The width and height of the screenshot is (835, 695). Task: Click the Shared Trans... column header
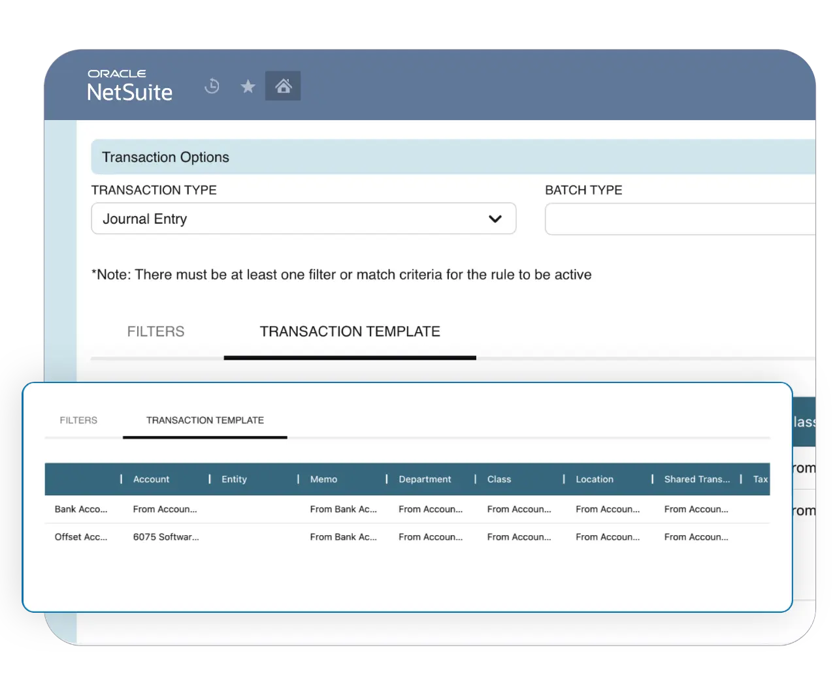(697, 479)
